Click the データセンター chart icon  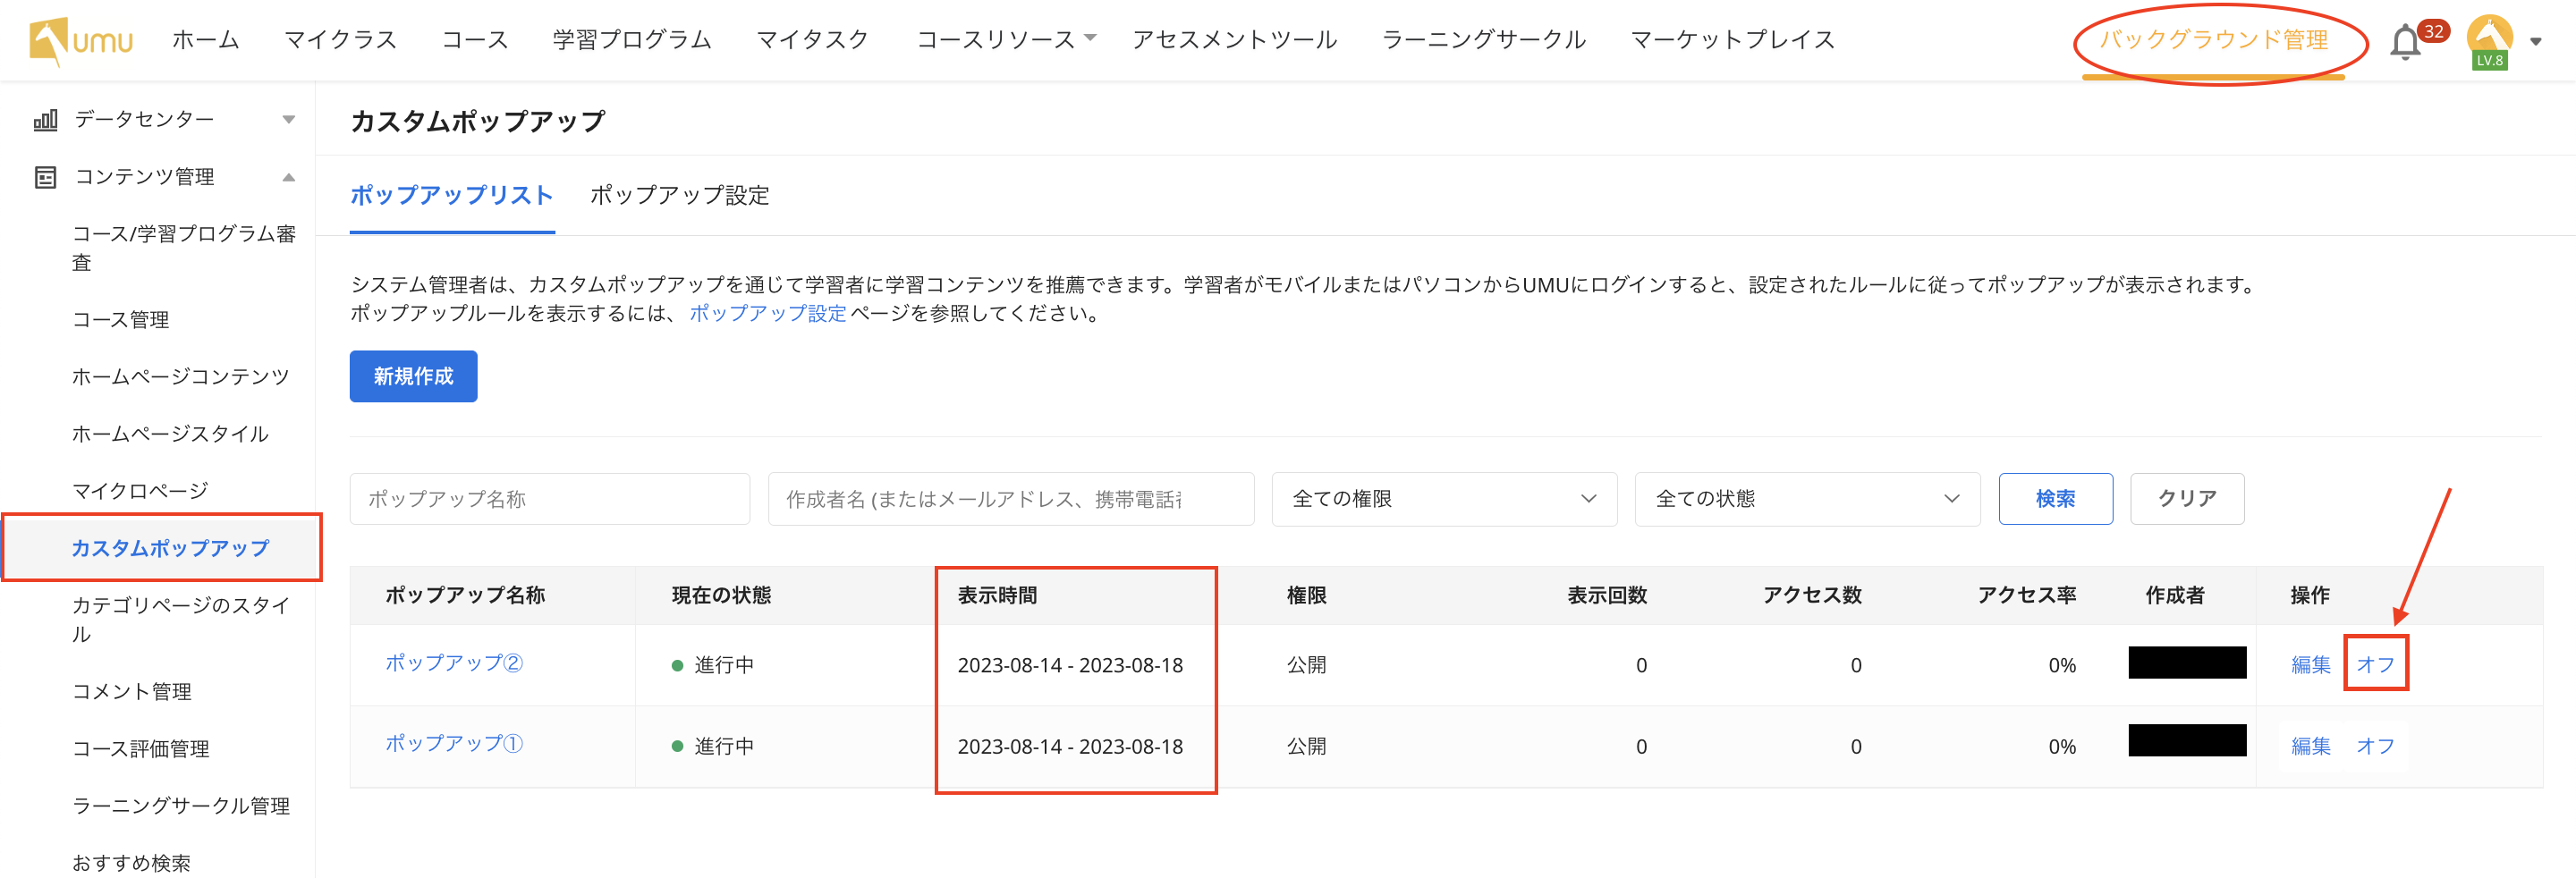[x=45, y=120]
